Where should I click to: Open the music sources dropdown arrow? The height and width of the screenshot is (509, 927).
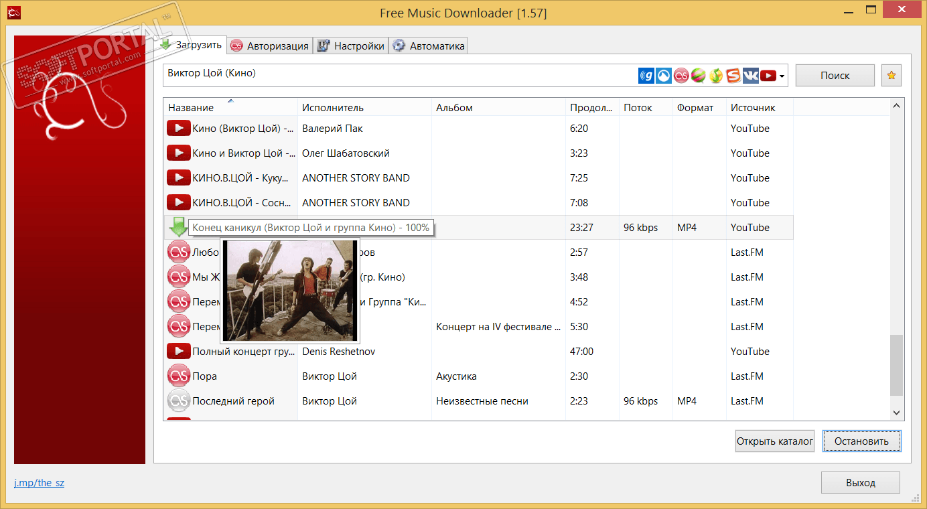pyautogui.click(x=782, y=76)
